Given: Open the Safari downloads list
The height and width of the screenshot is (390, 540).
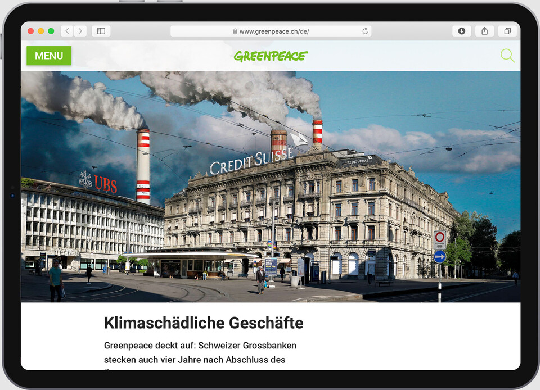Looking at the screenshot, I should [x=461, y=31].
